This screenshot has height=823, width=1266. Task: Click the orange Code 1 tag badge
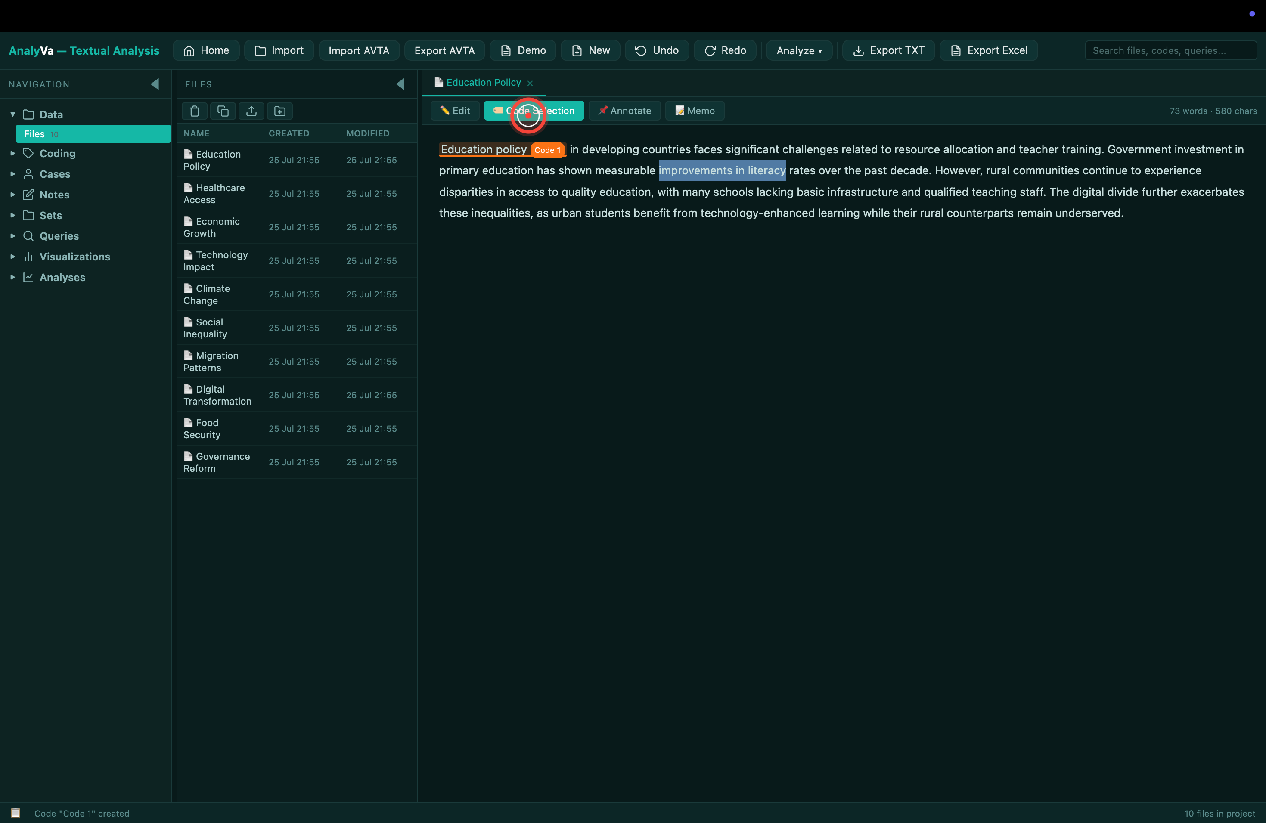pyautogui.click(x=547, y=150)
